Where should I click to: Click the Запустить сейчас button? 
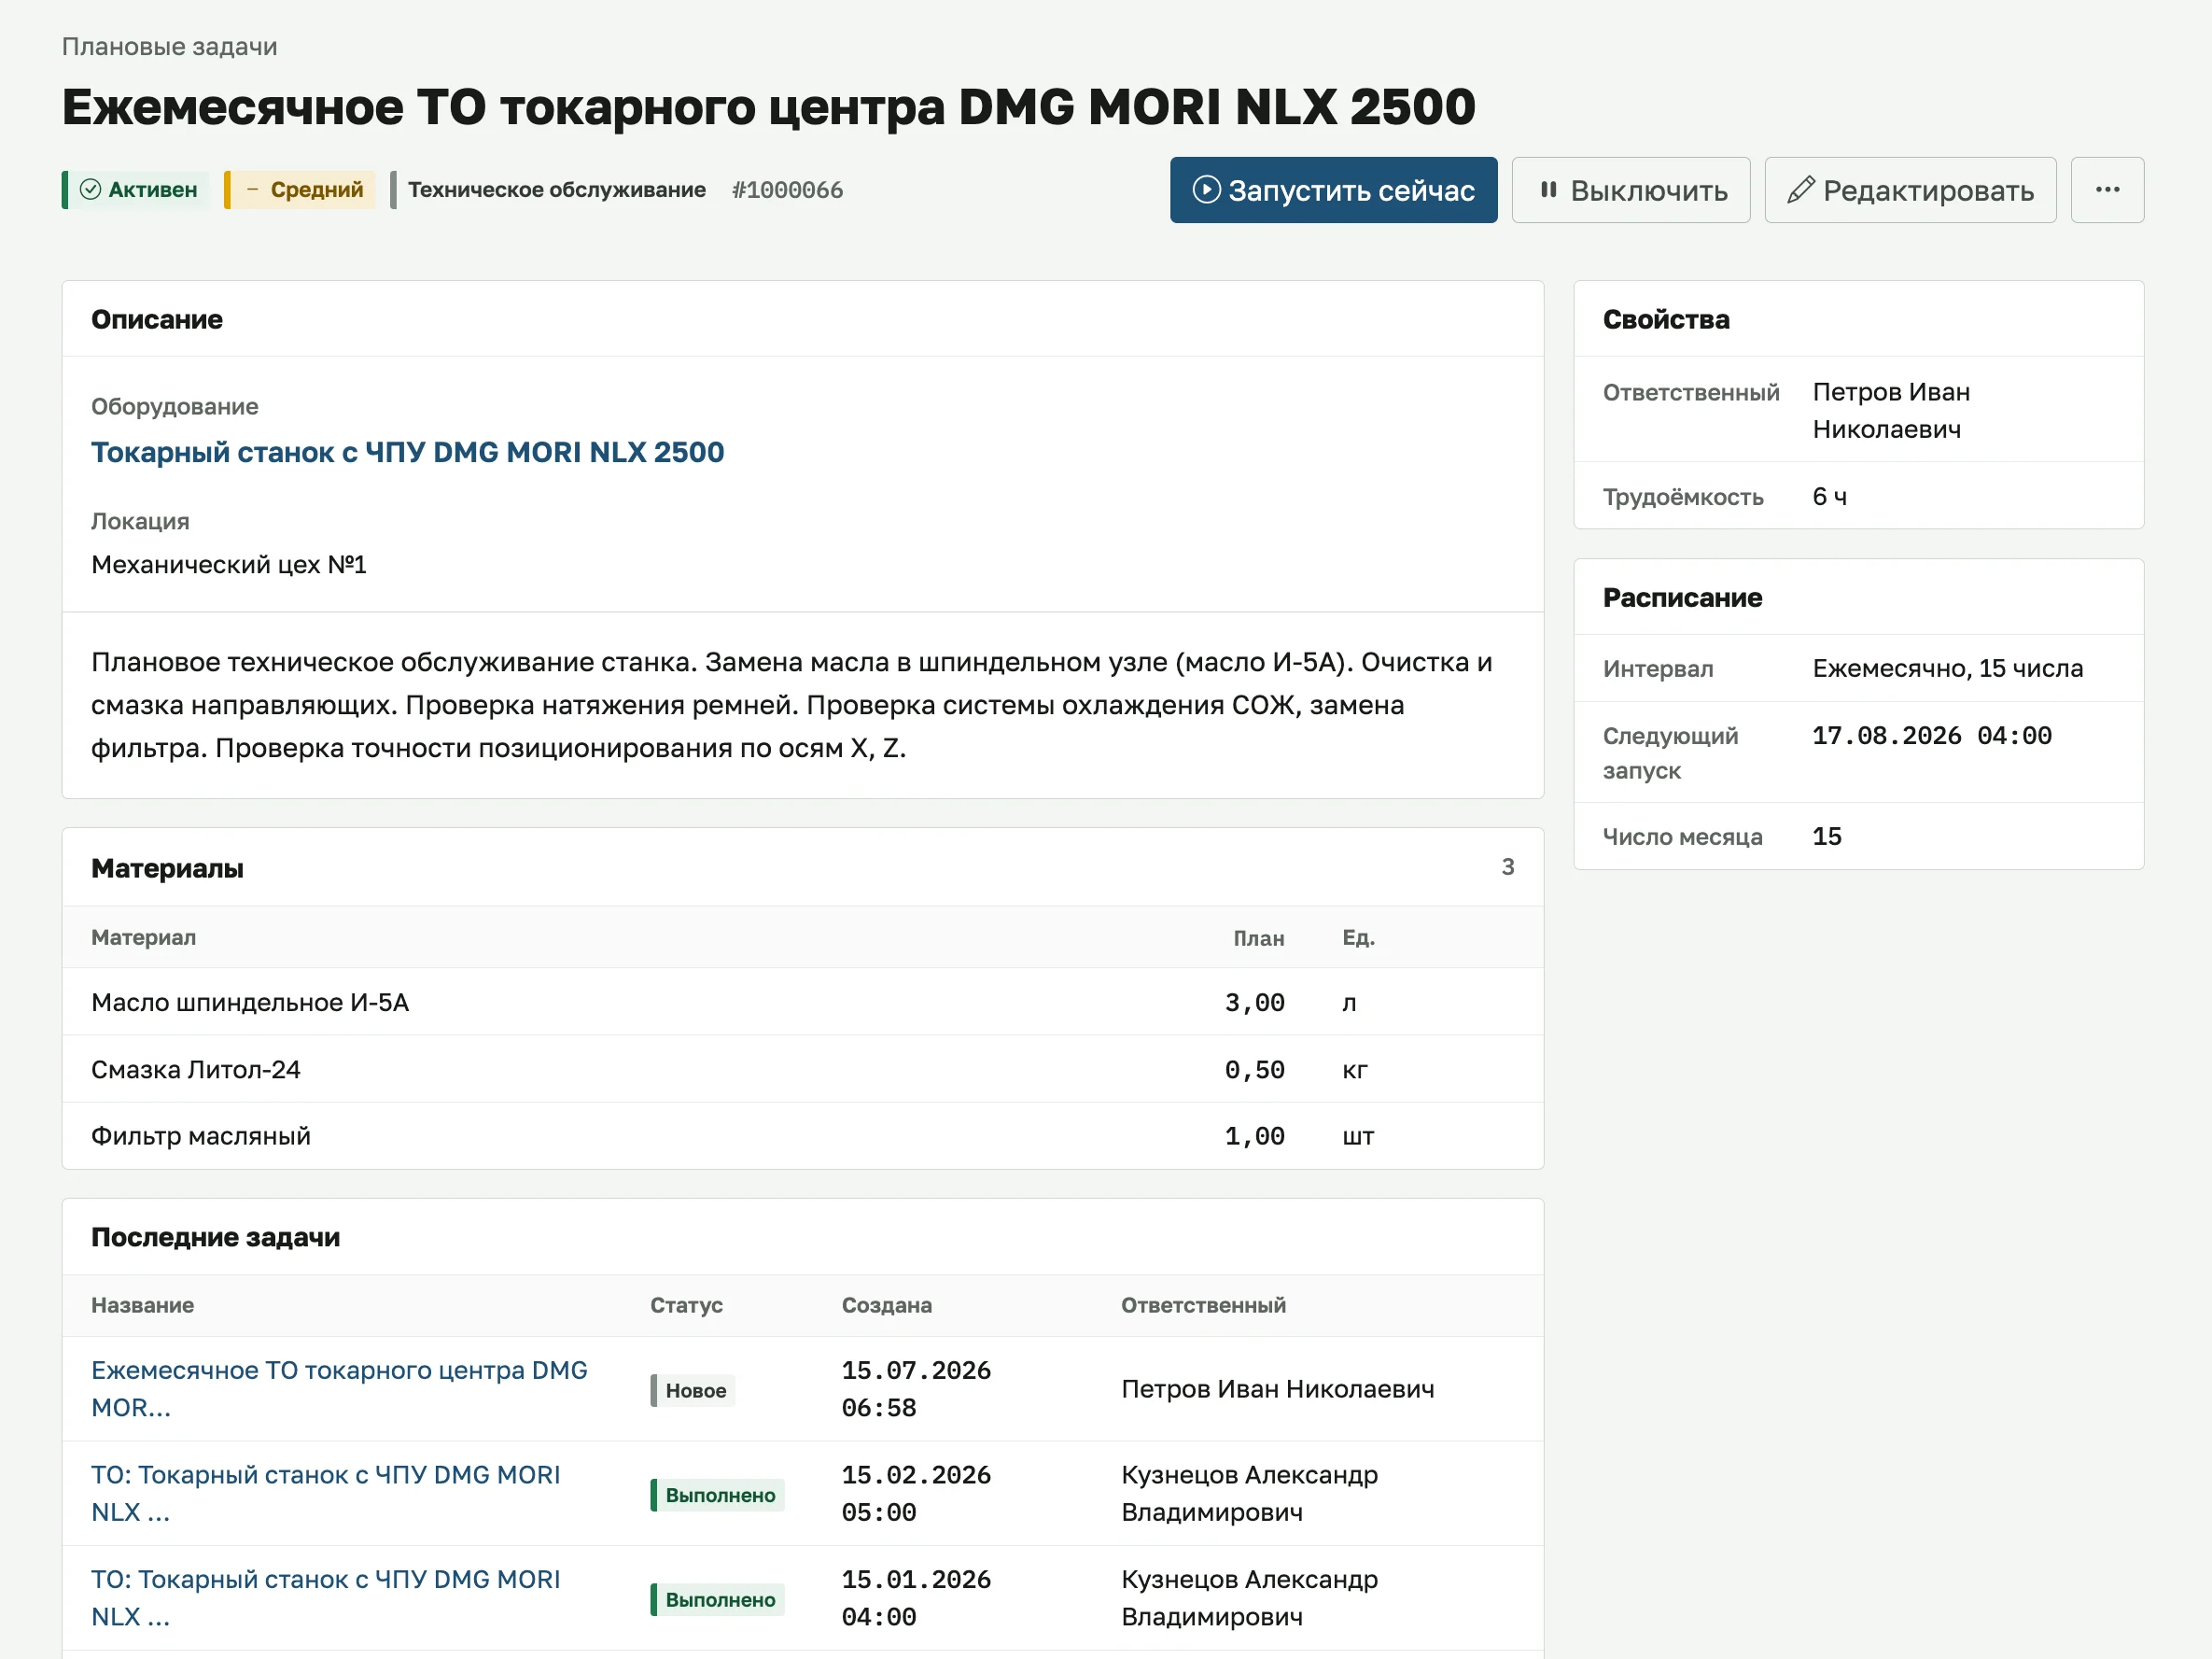point(1333,190)
